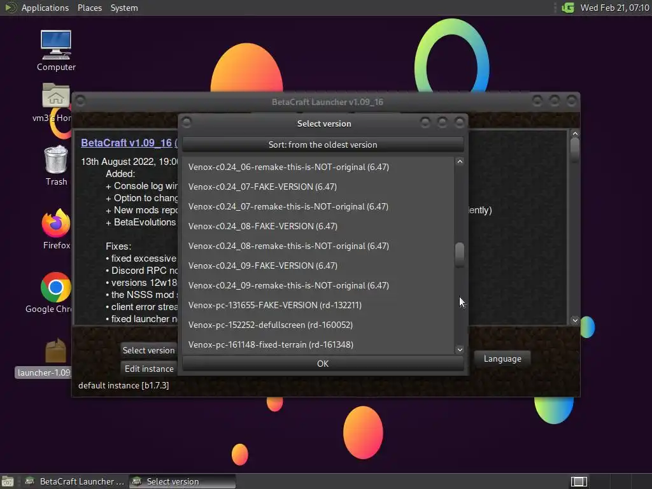Select Venox-c0.24_09-remake-this-is-NOT-original (6.47)

318,285
